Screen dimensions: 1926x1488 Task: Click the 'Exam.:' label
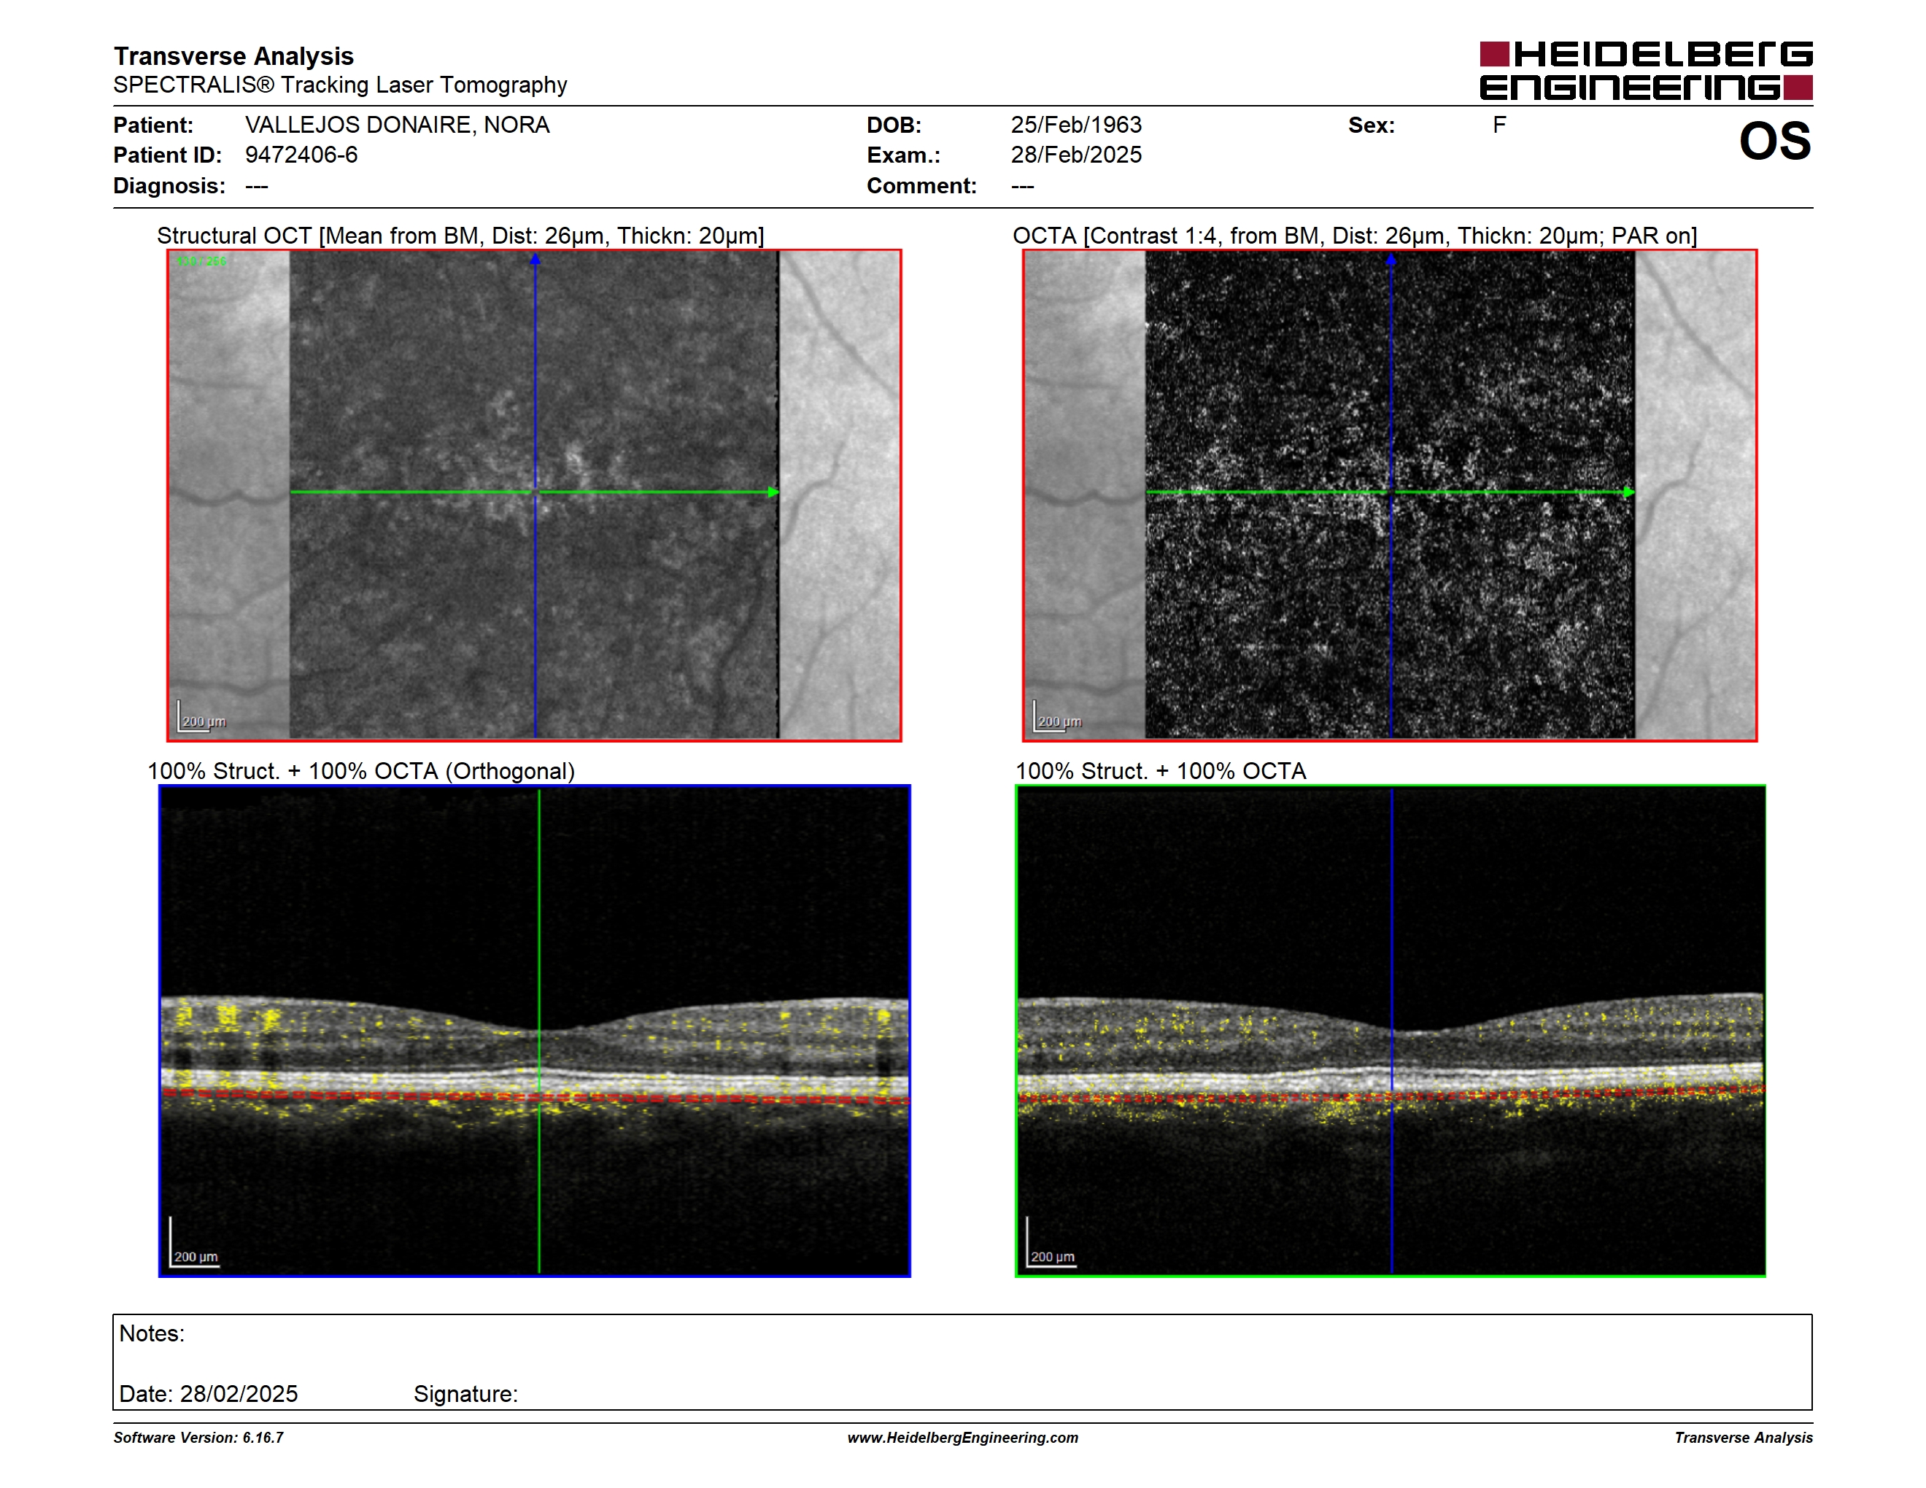tap(904, 155)
